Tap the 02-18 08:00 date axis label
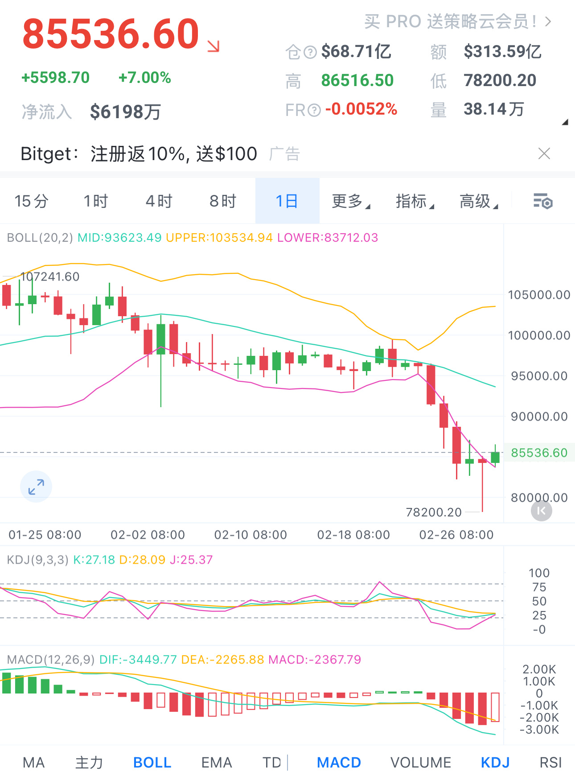575x780 pixels. point(353,535)
